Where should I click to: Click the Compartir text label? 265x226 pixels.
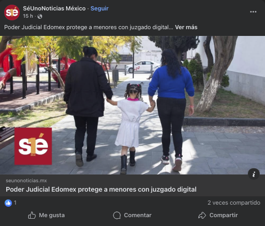pyautogui.click(x=223, y=215)
